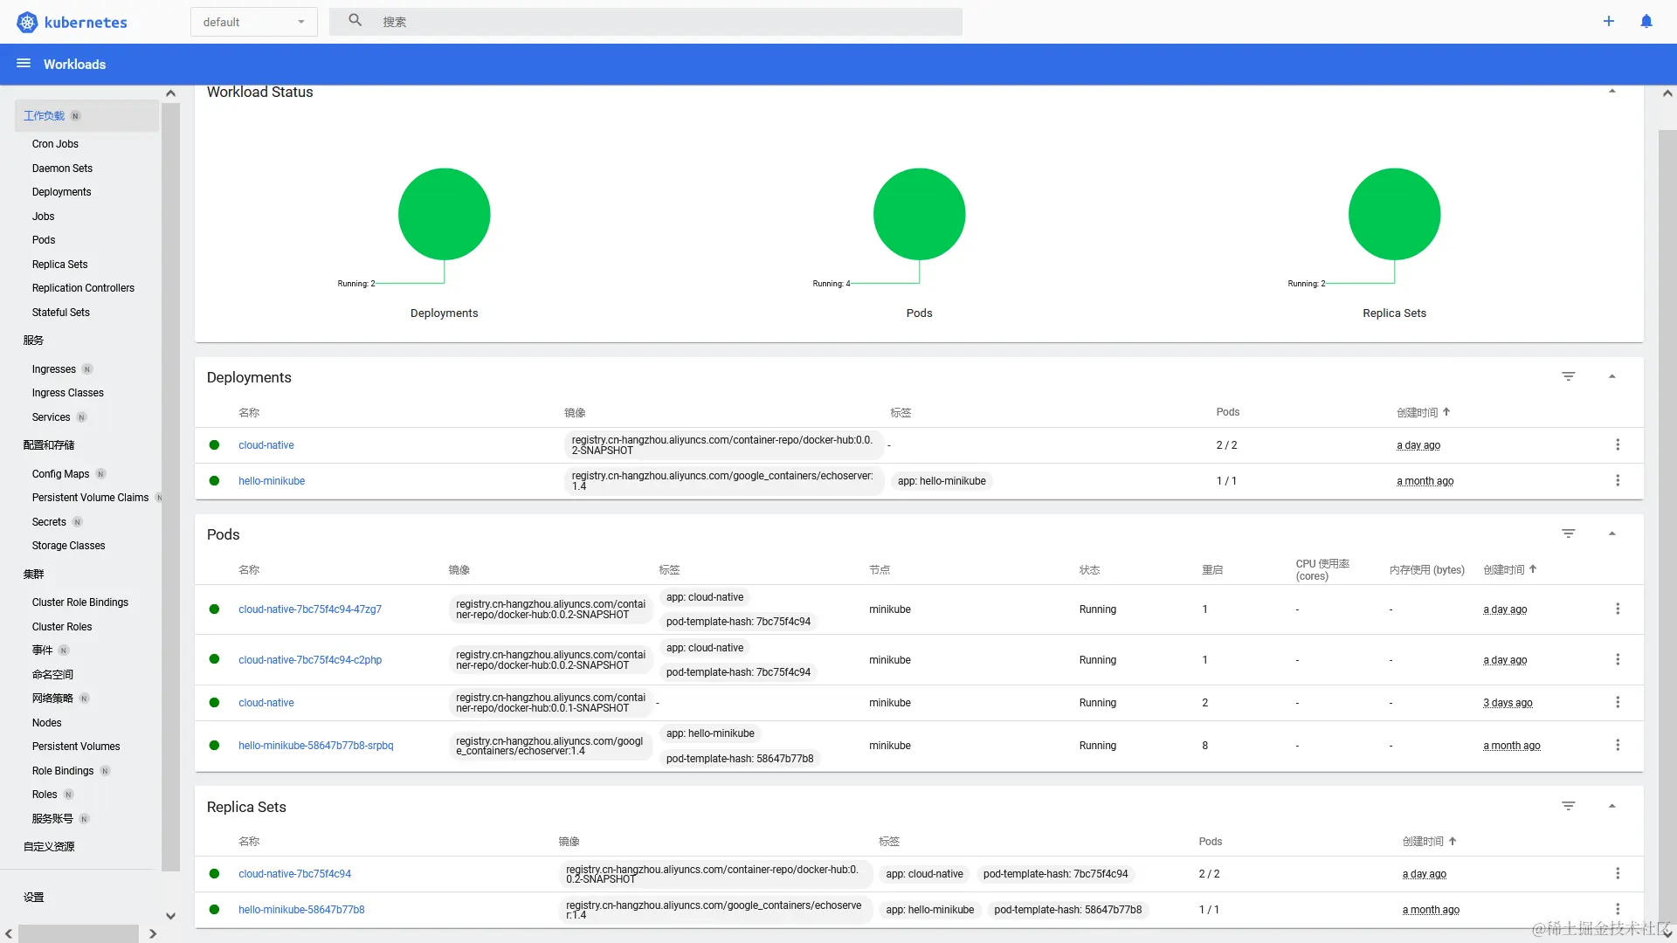Open pod hello-minikube-58647b77b8-srpbq link
This screenshot has height=943, width=1677.
click(x=316, y=746)
